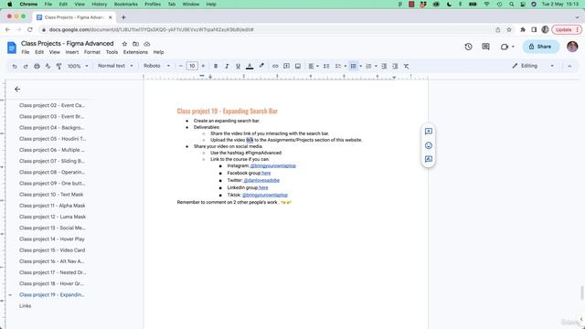Insert a link using the toolbar icon
The width and height of the screenshot is (585, 329).
point(275,66)
